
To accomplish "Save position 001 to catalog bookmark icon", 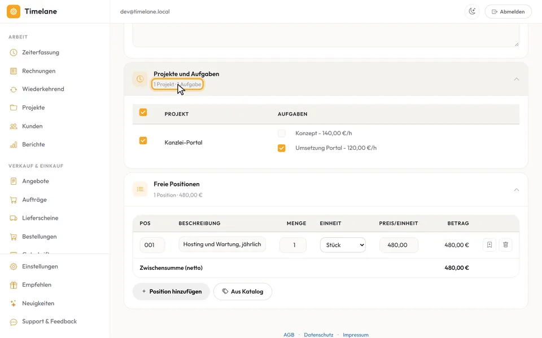I will 489,245.
